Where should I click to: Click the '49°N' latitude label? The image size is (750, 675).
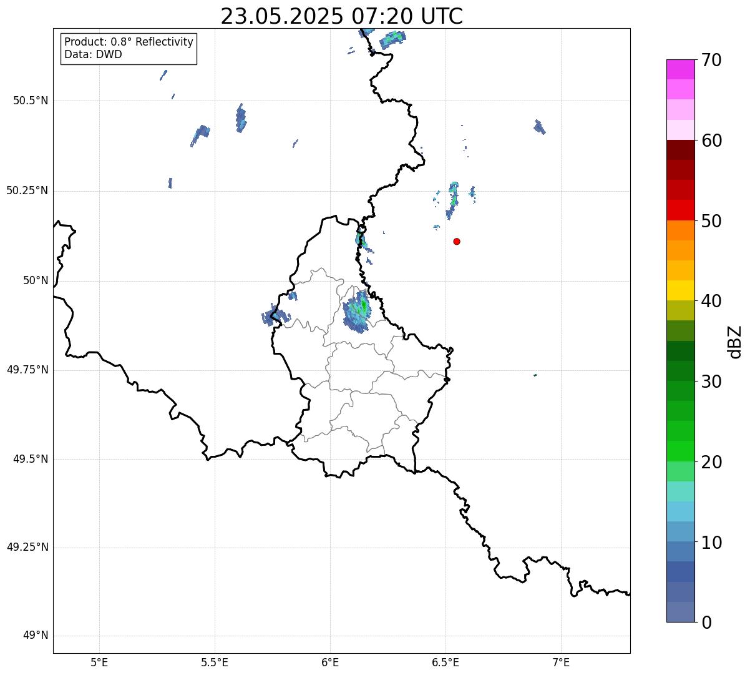click(36, 636)
